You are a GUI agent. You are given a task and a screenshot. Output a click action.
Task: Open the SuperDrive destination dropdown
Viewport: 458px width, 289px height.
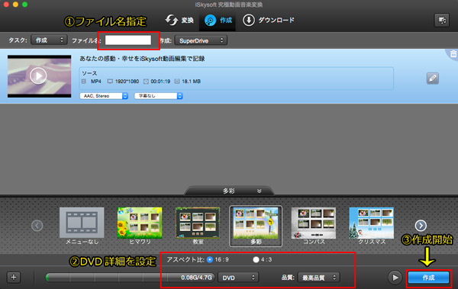point(201,40)
